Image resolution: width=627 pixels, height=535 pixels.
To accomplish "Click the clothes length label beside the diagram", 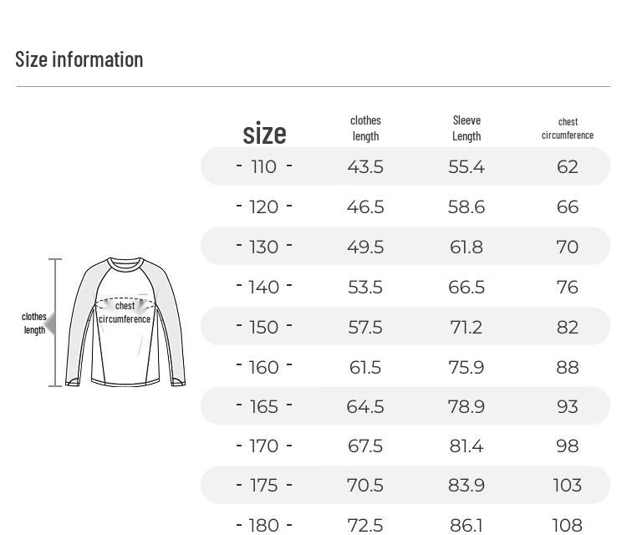I will click(x=34, y=323).
